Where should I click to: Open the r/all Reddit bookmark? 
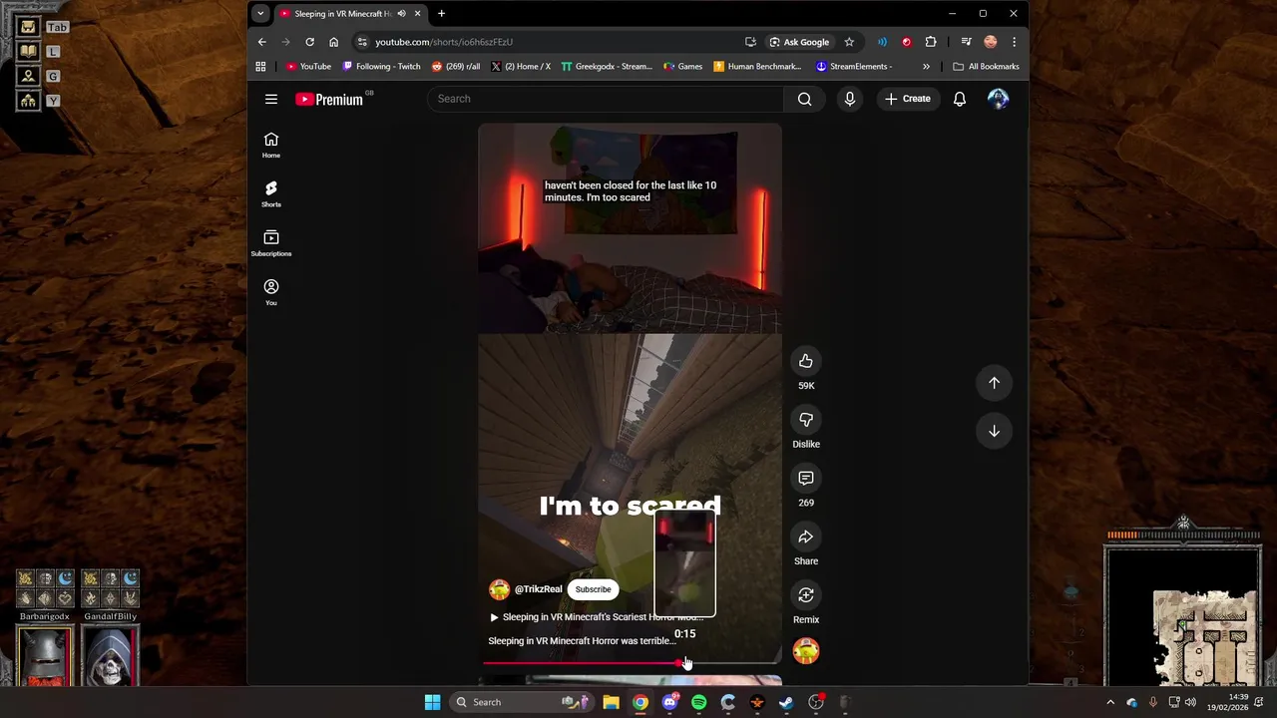[456, 67]
